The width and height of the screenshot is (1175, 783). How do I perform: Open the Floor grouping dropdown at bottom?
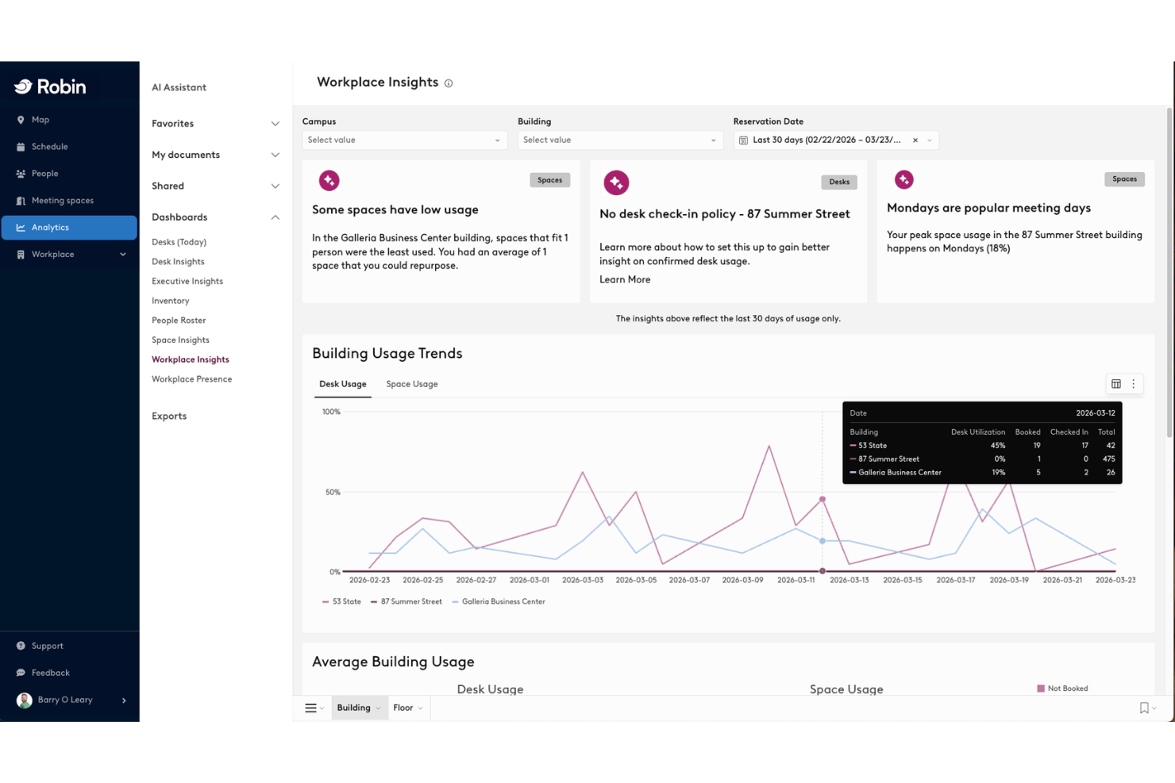click(x=408, y=708)
